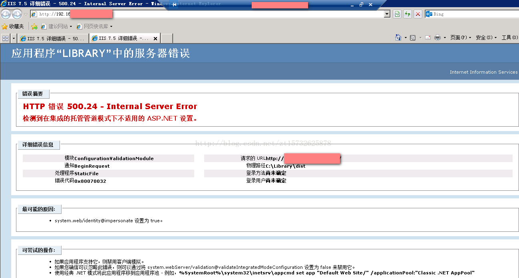This screenshot has width=519, height=278.
Task: Expand the 网页快讯库 dropdown arrow
Action: click(111, 26)
